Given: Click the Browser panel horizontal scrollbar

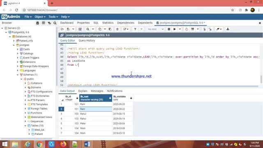Looking at the screenshot, I should point(26,139).
